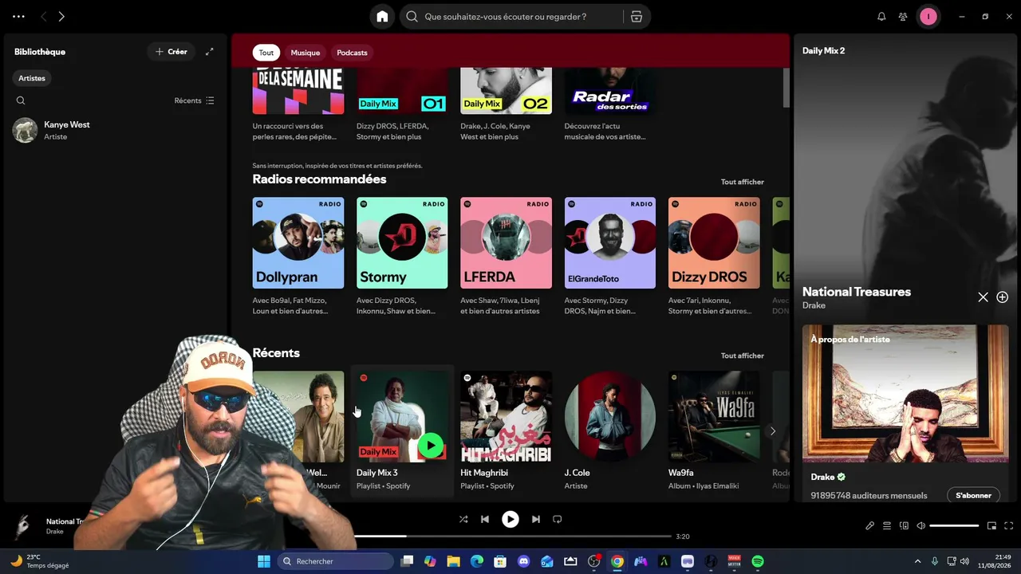Open notifications bell
The height and width of the screenshot is (574, 1021).
click(x=881, y=17)
